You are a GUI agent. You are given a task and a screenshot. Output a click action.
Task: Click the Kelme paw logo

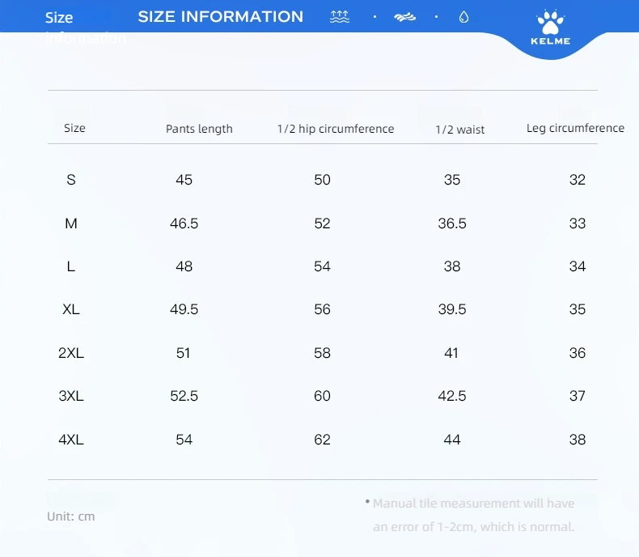click(550, 23)
